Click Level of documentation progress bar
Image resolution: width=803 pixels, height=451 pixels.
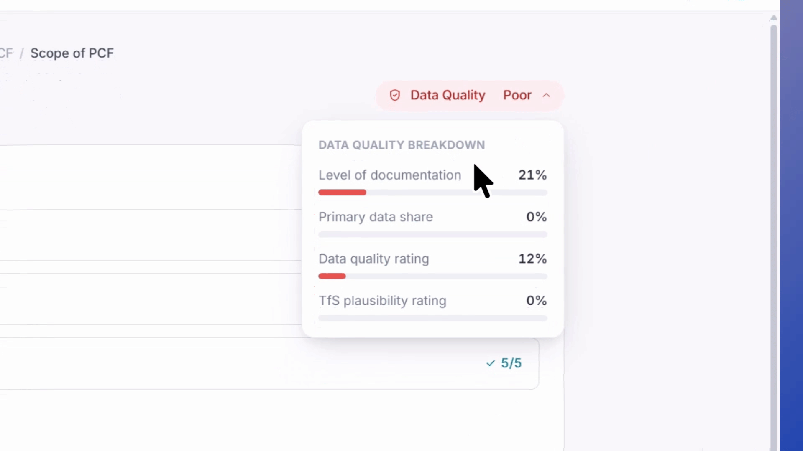(x=433, y=193)
